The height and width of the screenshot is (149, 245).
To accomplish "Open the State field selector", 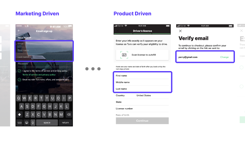I will coord(142,102).
